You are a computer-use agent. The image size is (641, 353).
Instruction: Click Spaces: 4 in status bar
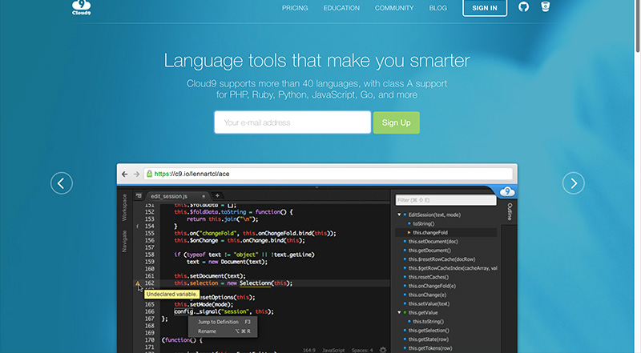coord(362,350)
